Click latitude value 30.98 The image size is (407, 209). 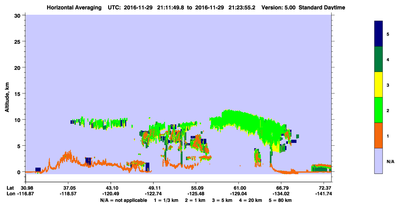click(25, 188)
